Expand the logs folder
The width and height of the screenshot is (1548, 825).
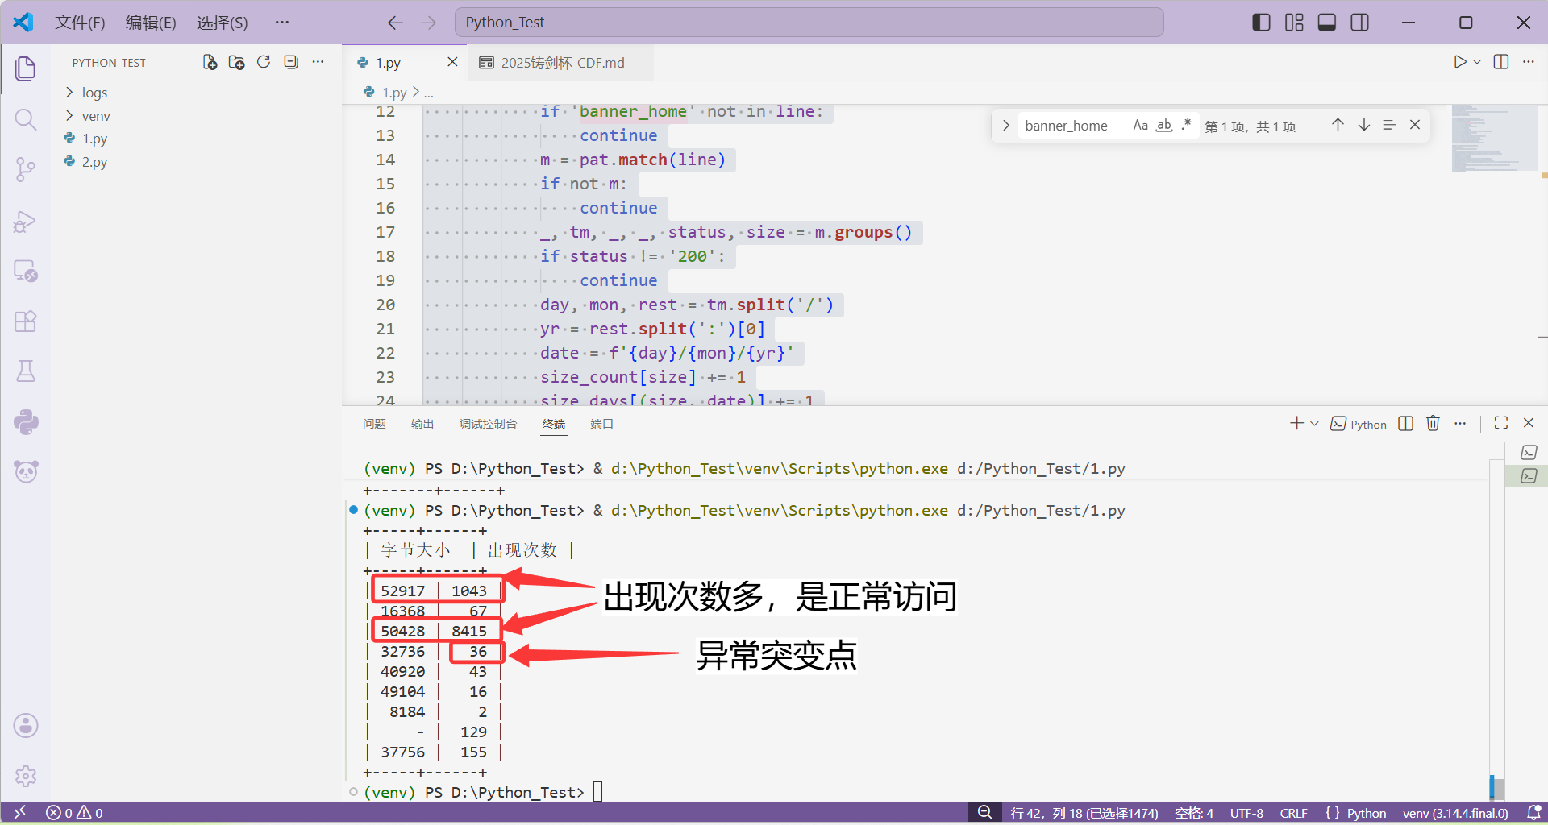click(94, 93)
